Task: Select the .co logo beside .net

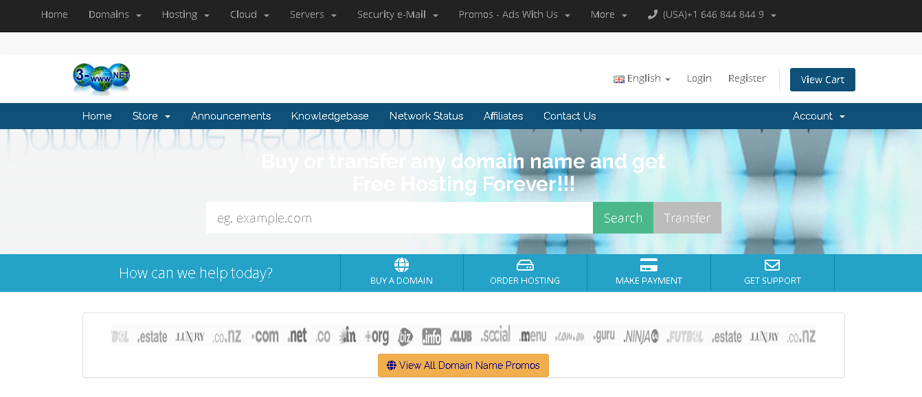Action: (323, 337)
